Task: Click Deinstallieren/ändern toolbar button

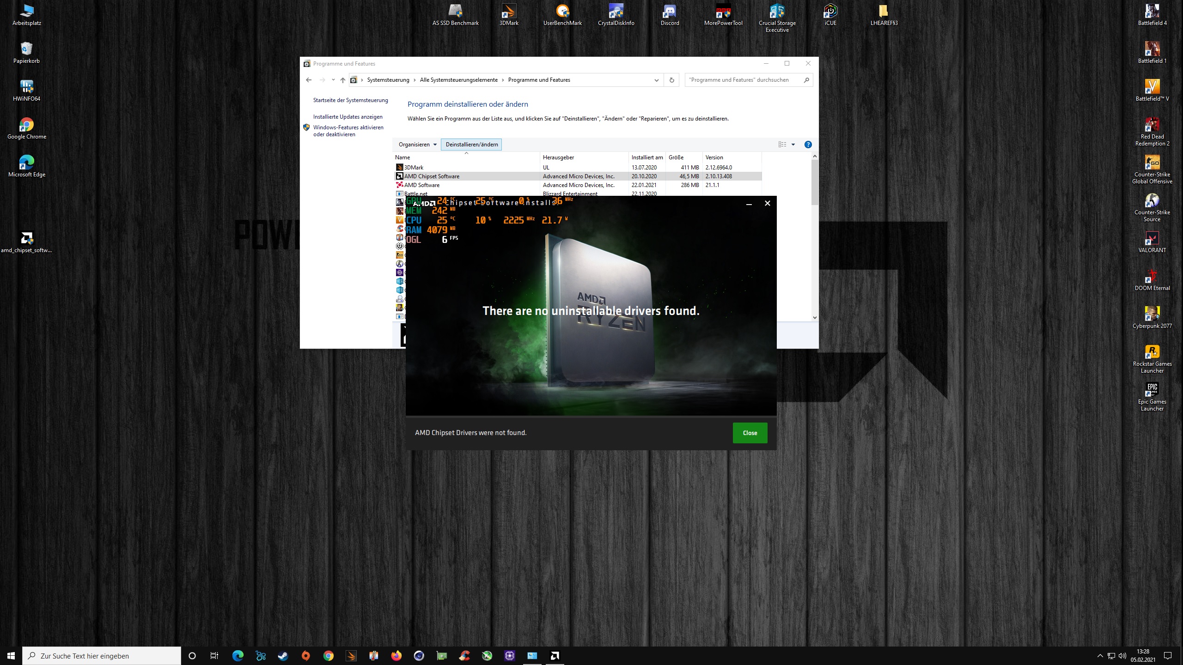Action: click(471, 145)
